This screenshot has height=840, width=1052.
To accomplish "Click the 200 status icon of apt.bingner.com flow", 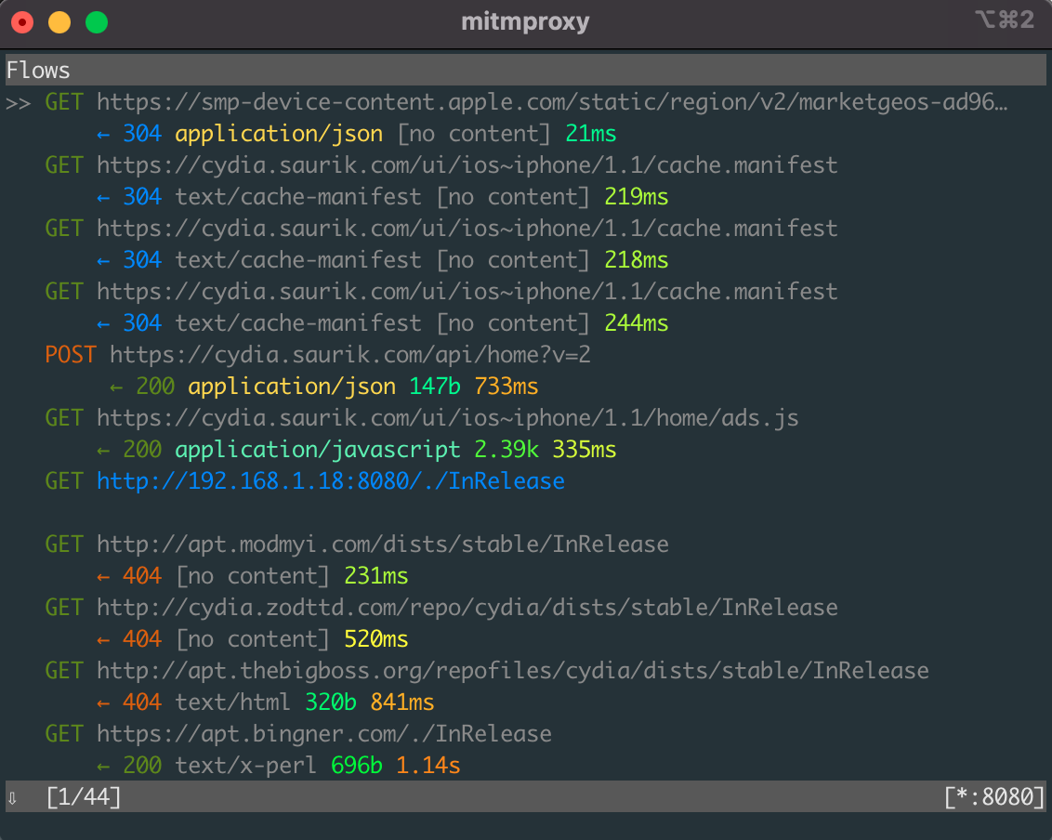I will pos(142,765).
